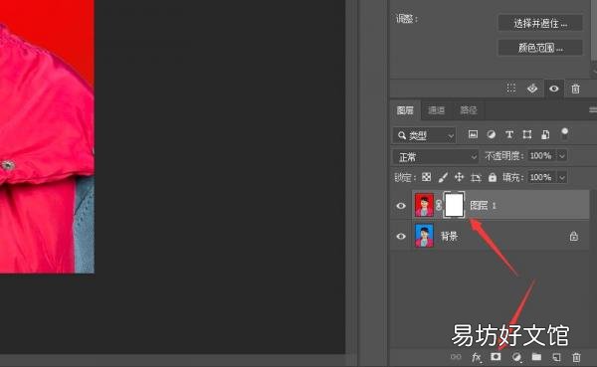The image size is (597, 367).
Task: Filter layers by pixel layers icon
Action: (x=473, y=134)
